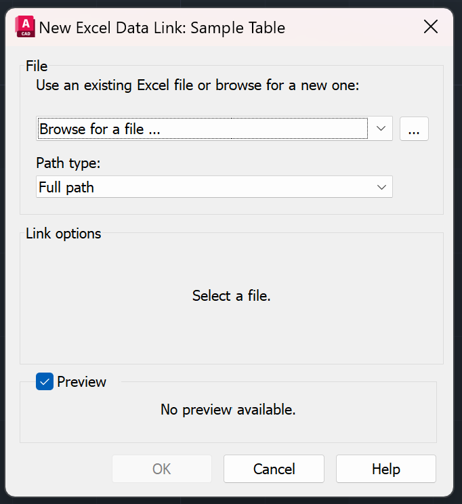Click the "Use an existing Excel file" instruction
Image resolution: width=462 pixels, height=504 pixels.
point(196,86)
